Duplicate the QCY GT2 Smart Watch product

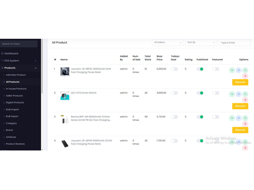(x=245, y=94)
